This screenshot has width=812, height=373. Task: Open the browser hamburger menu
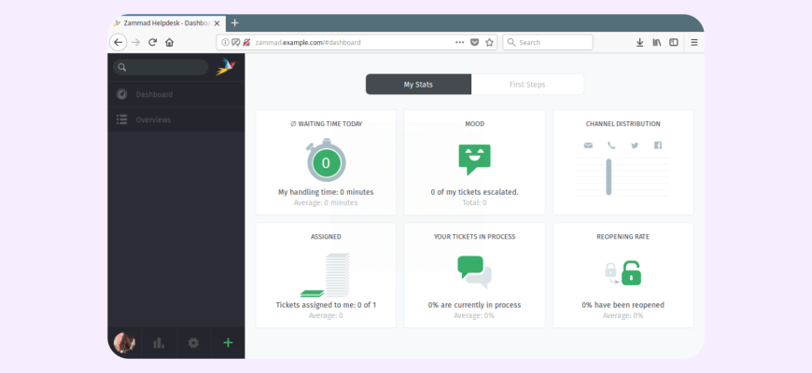click(x=693, y=42)
